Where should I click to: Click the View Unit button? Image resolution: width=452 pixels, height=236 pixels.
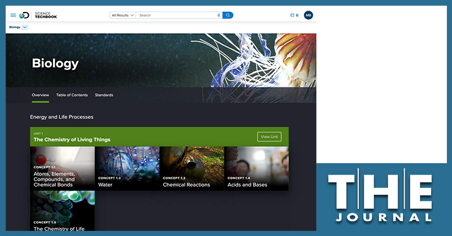coord(270,137)
